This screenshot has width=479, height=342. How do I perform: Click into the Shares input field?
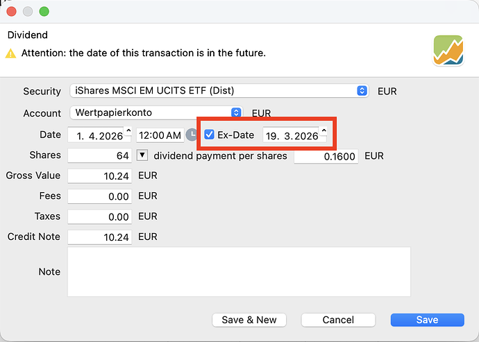(x=100, y=156)
